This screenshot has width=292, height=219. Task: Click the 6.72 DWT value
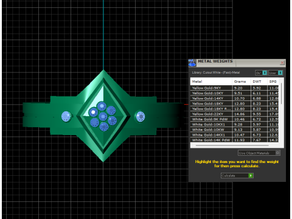257,119
